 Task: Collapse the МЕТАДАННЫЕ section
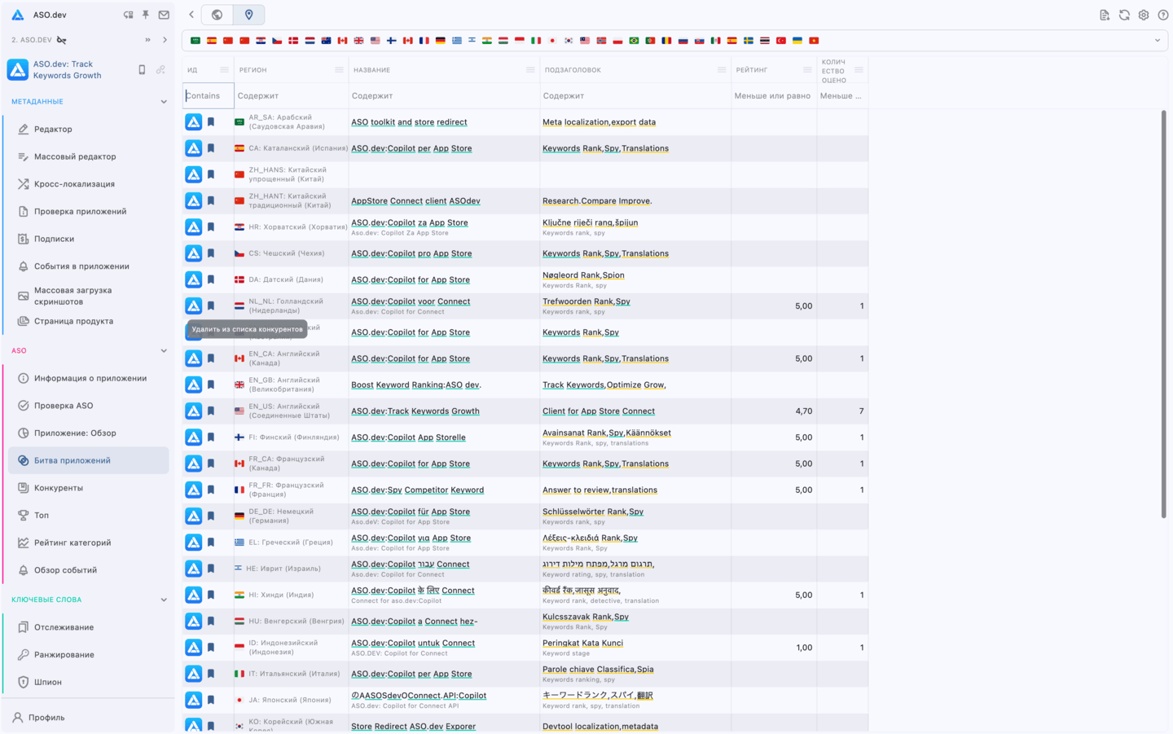coord(164,102)
